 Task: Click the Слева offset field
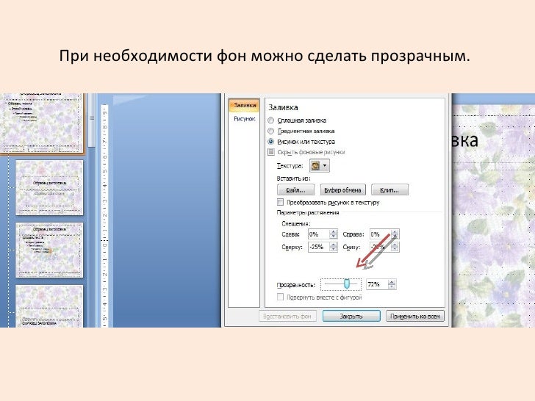point(319,234)
